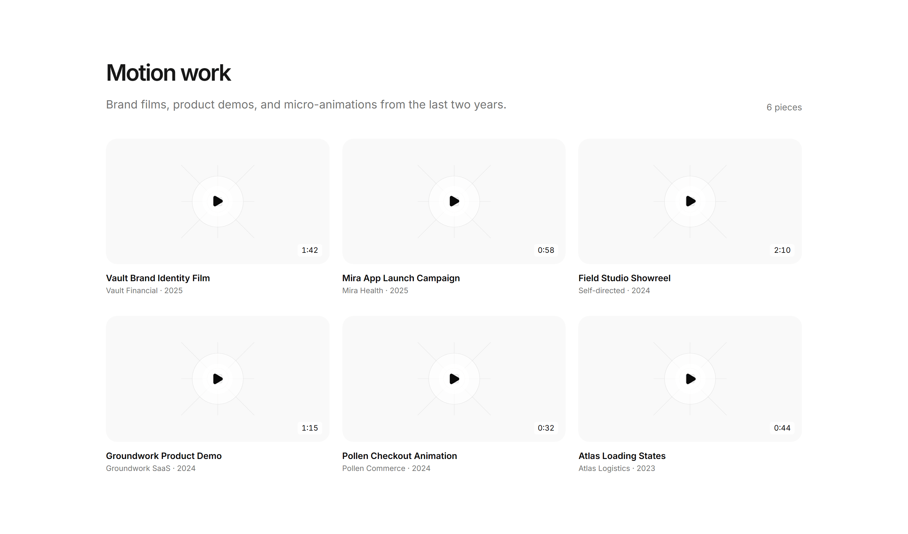Open the Atlas Loading States title
Screen dimensions: 908x534
click(622, 456)
